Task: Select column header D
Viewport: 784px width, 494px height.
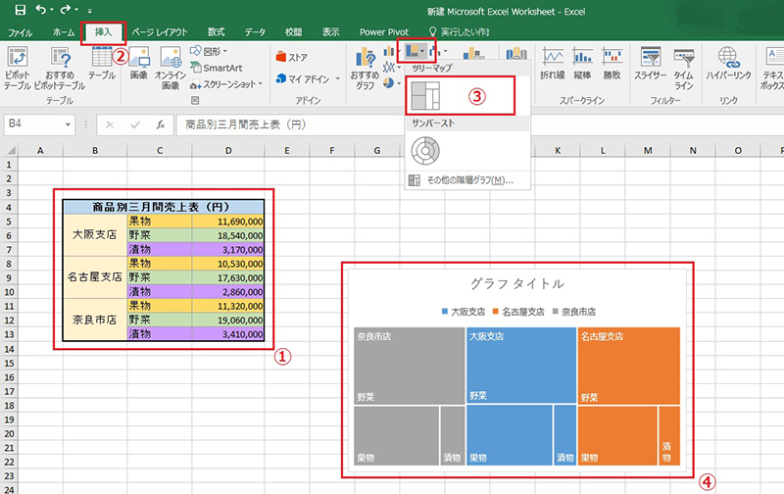Action: coord(228,150)
